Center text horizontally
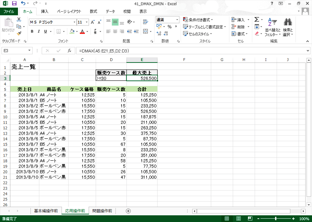The image size is (312, 222). [115, 32]
